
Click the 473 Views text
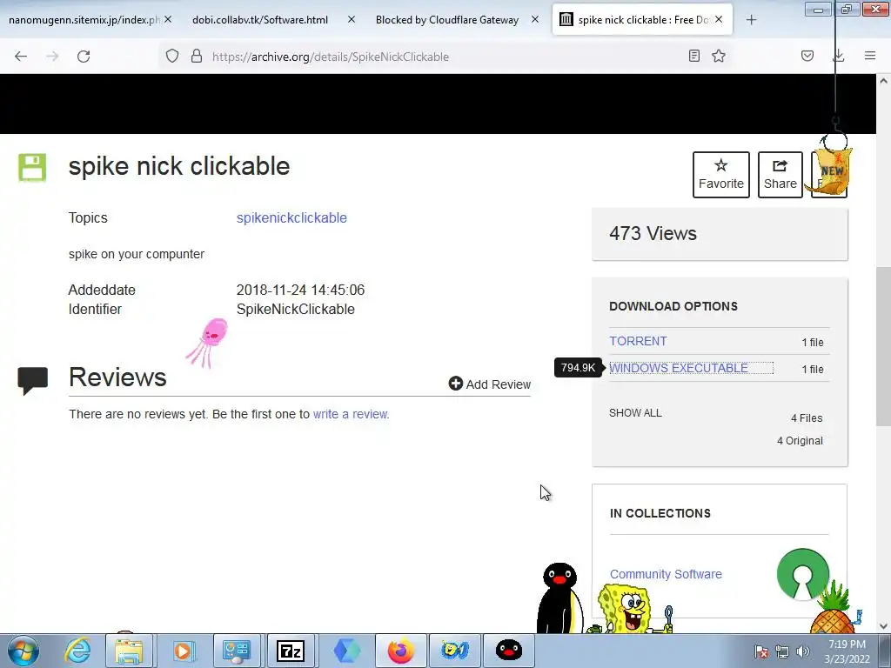(653, 233)
